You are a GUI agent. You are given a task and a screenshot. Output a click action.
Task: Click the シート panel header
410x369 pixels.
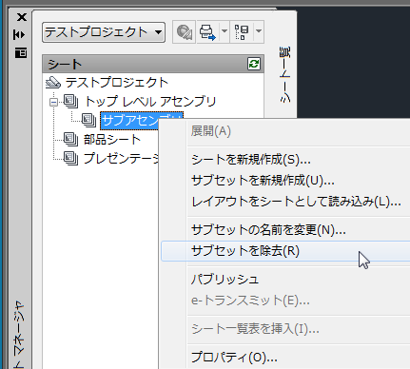(x=153, y=64)
